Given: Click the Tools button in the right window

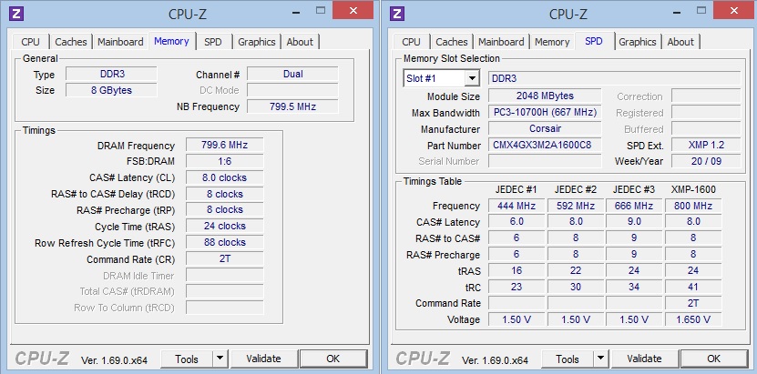Looking at the screenshot, I should click(x=568, y=359).
